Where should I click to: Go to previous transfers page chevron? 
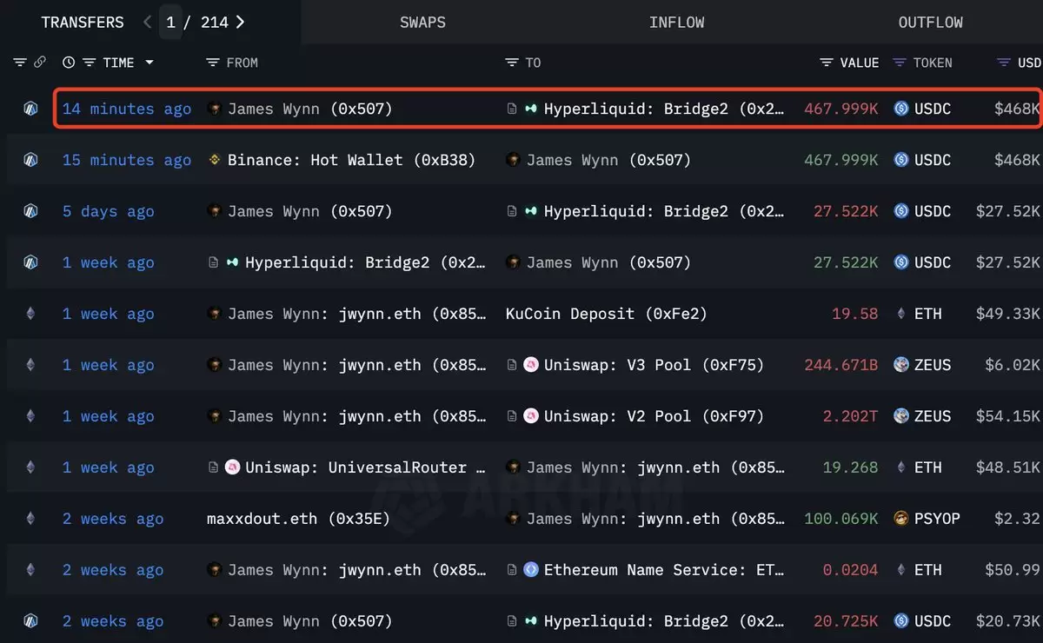coord(147,22)
